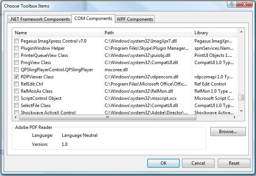
Task: Click the Microsoft Script C... library cell
Action: click(x=214, y=98)
